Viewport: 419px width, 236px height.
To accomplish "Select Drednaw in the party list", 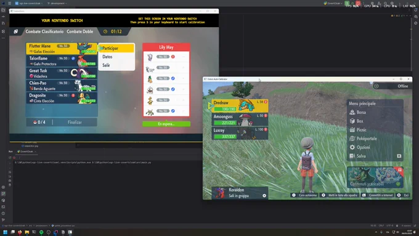I will click(240, 105).
